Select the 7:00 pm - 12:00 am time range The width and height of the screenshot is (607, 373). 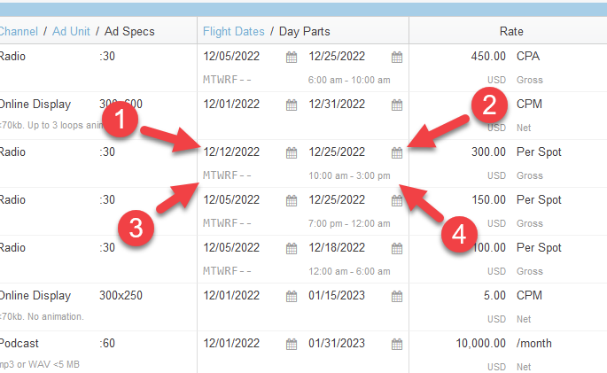pos(349,223)
